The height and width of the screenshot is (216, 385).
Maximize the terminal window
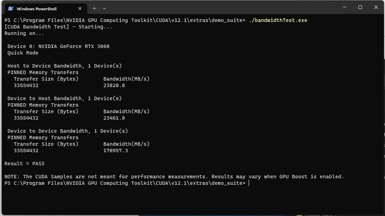(x=360, y=7)
